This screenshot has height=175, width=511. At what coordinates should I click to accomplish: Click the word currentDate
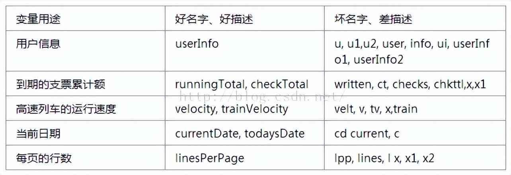206,133
